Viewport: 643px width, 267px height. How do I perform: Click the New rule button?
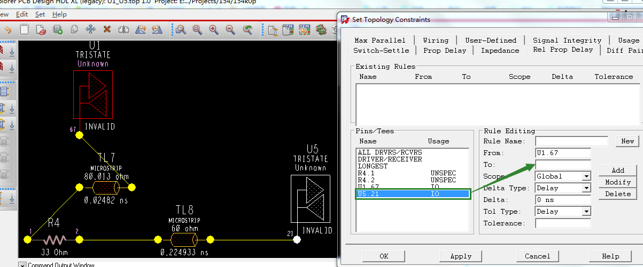pos(627,141)
